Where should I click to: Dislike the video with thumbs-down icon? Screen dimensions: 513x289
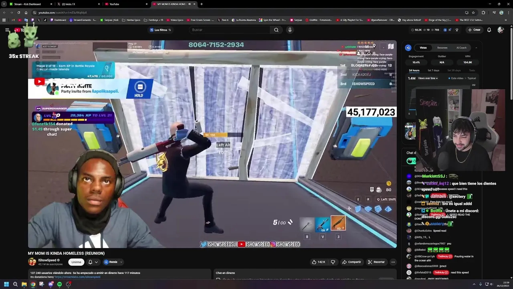(x=333, y=262)
